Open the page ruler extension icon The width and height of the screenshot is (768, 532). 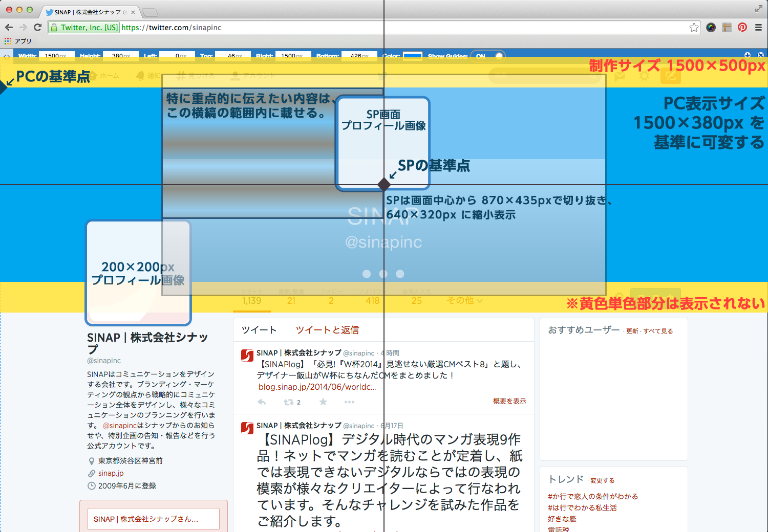[727, 28]
